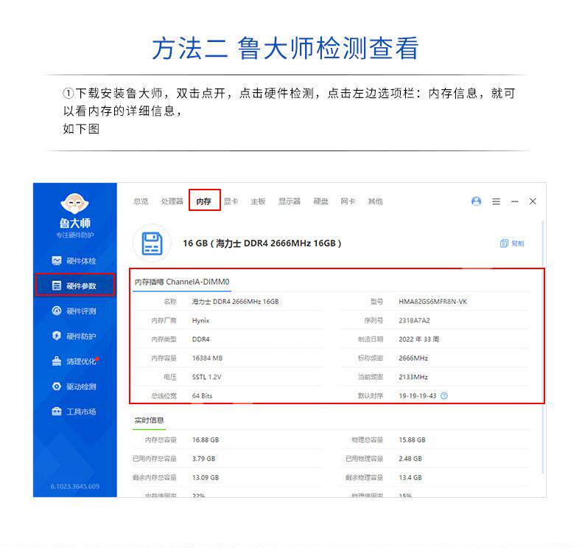The height and width of the screenshot is (548, 582).
Task: Click voltage value SSTL 1.2V
Action: click(206, 377)
